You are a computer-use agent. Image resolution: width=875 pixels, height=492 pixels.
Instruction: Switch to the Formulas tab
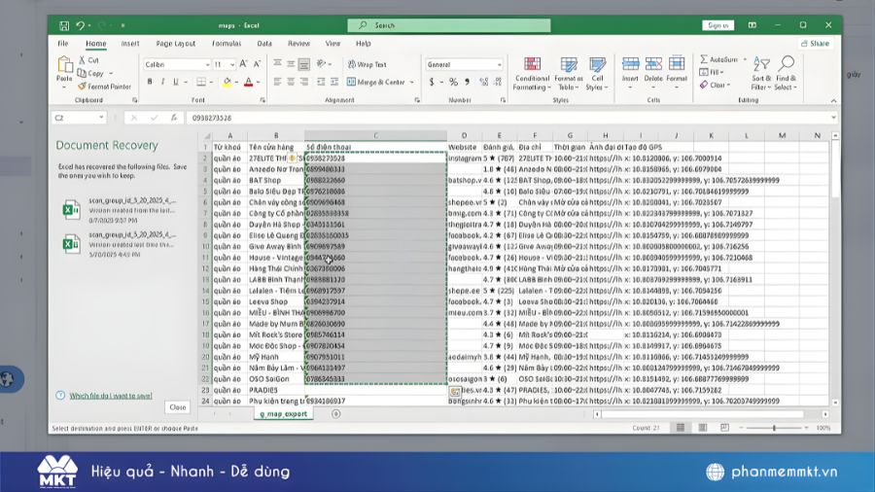point(226,43)
